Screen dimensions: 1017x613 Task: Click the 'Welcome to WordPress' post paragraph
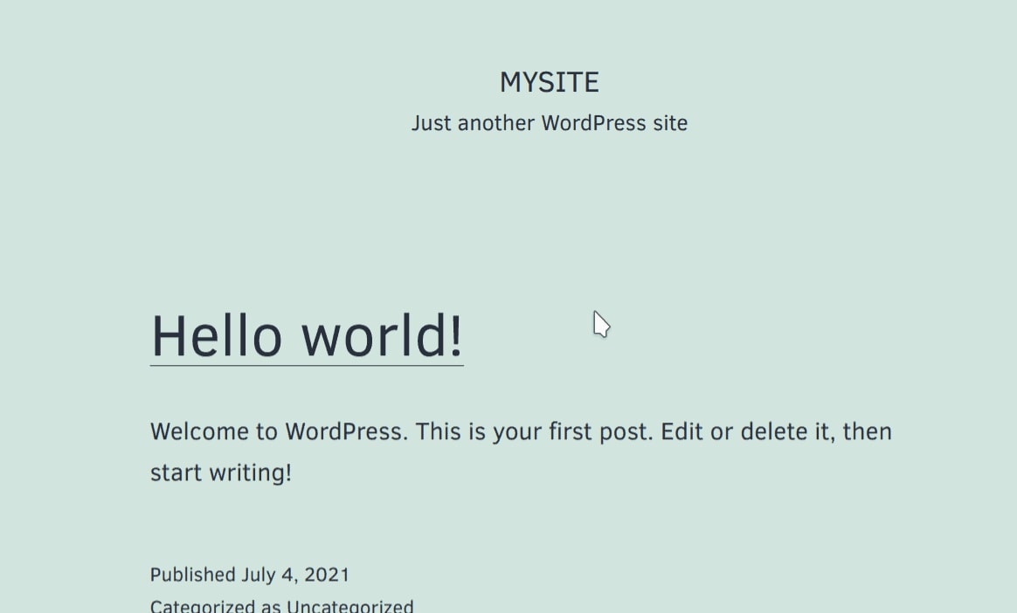521,451
